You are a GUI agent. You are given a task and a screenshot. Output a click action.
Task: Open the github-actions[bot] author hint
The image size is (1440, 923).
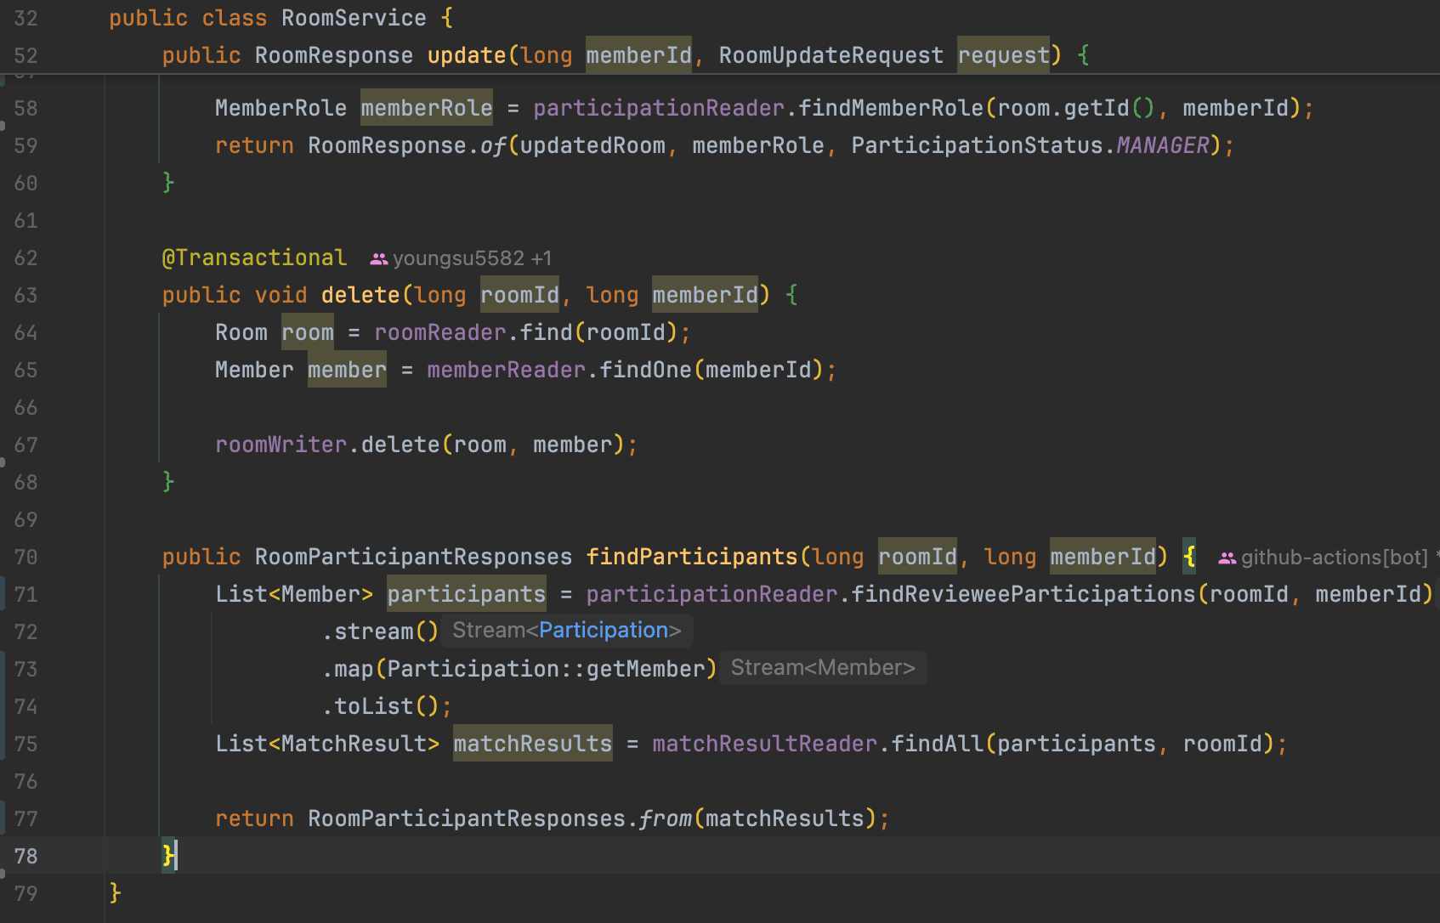point(1333,558)
